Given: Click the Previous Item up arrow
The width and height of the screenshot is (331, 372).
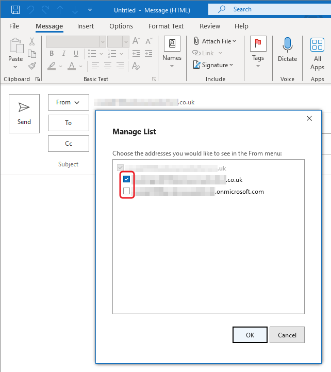Looking at the screenshot, I should (60, 10).
